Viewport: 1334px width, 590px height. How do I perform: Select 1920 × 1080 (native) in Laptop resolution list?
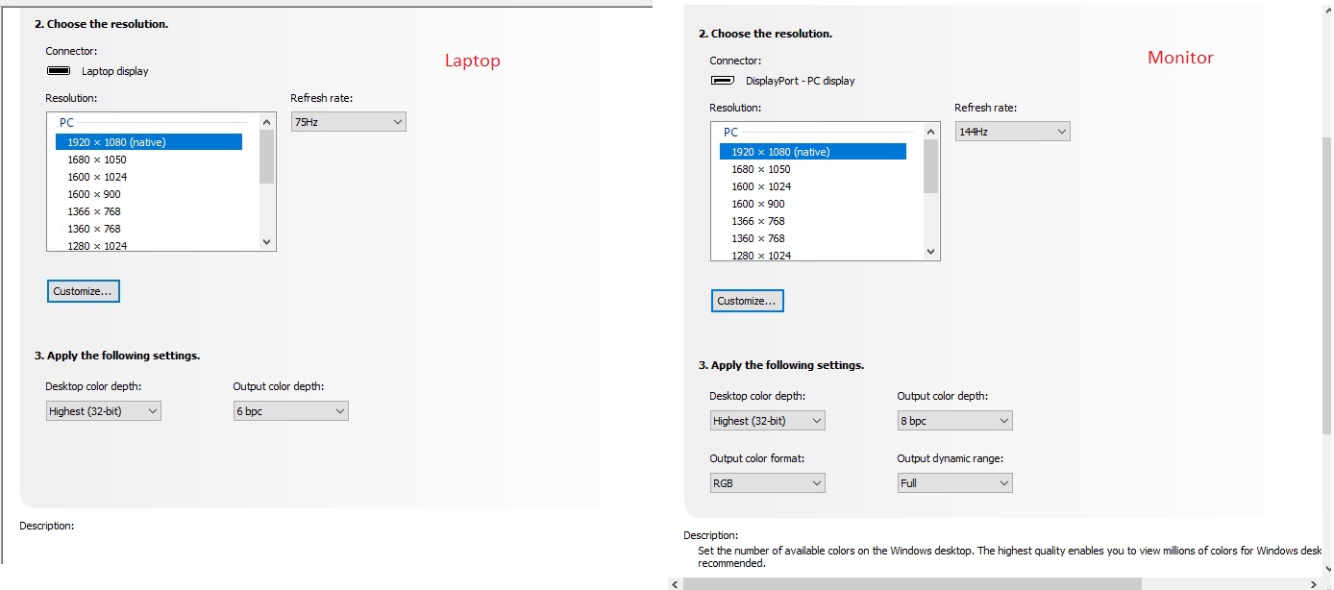click(x=149, y=142)
